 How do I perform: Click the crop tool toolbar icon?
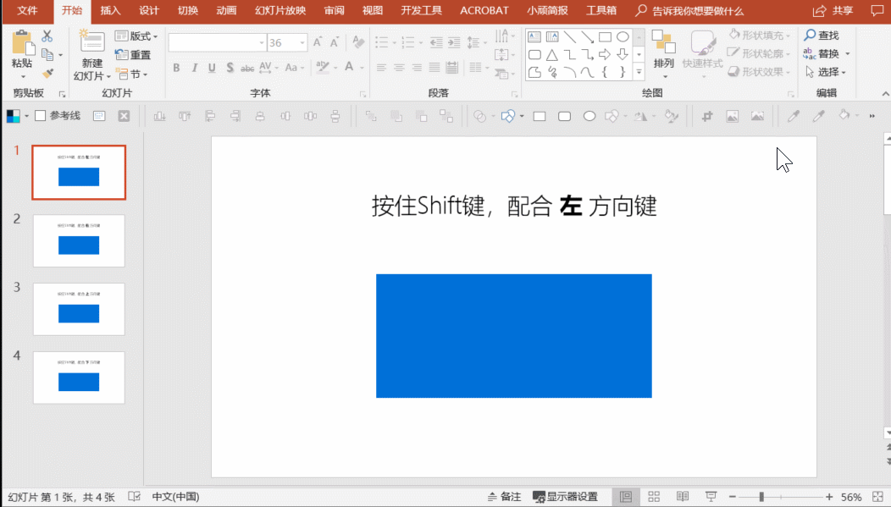click(707, 117)
